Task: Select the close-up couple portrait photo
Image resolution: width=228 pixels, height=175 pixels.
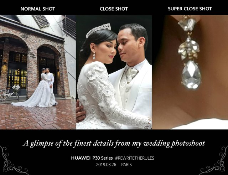Action: (114, 72)
